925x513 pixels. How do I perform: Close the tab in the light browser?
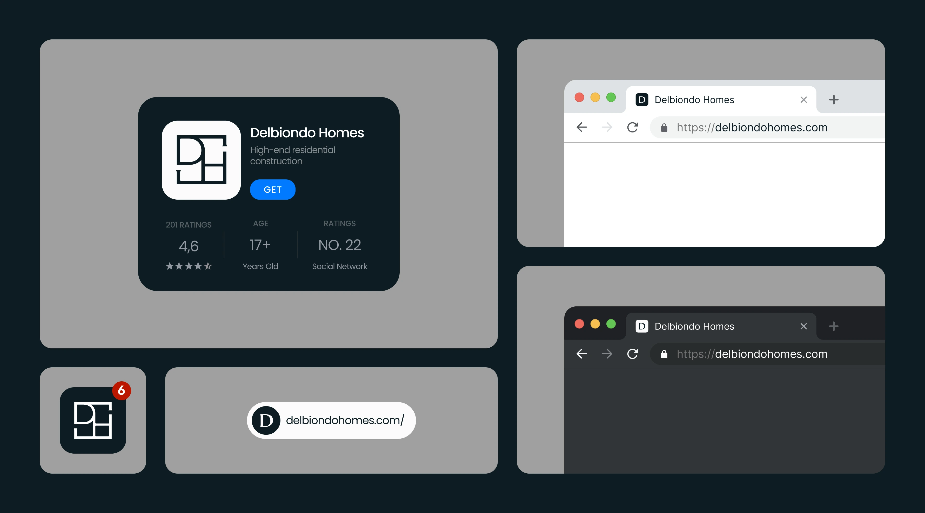[804, 100]
